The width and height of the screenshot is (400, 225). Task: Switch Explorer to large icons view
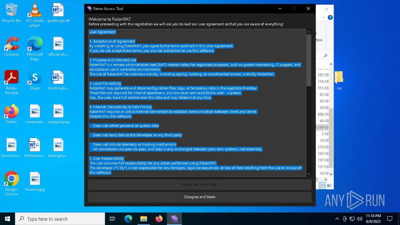pyautogui.click(x=329, y=186)
